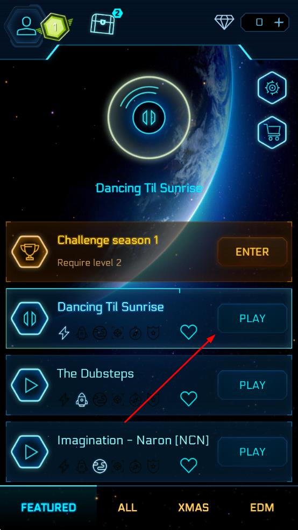
Task: Switch to the XMAS tab
Action: click(194, 507)
